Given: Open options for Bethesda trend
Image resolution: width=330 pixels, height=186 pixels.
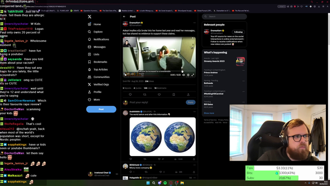Looking at the screenshot, I should 243,81.
